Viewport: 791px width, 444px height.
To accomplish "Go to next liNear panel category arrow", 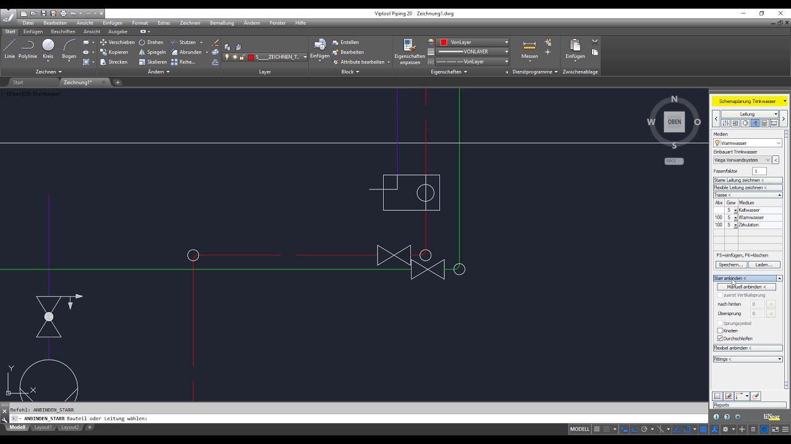I will coord(784,118).
